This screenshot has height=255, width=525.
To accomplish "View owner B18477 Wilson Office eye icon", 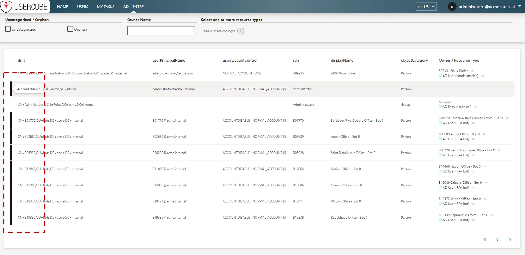I will click(485, 199).
